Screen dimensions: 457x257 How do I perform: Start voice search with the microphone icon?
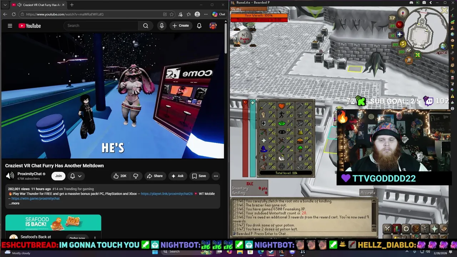(162, 26)
